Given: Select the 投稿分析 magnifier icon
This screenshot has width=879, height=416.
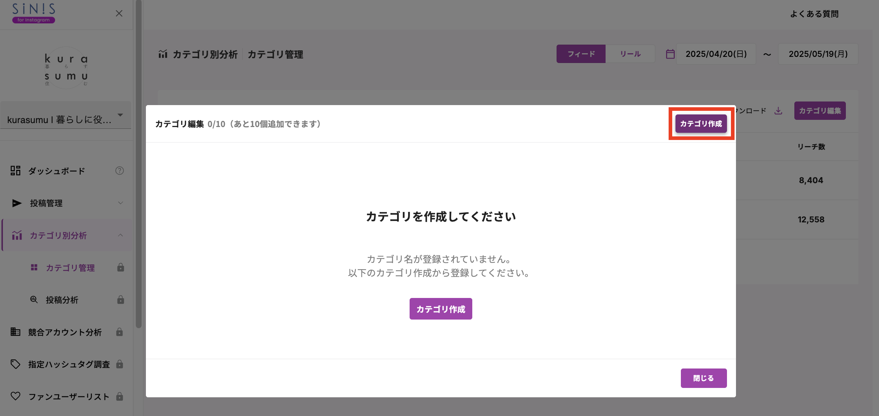Looking at the screenshot, I should tap(34, 300).
